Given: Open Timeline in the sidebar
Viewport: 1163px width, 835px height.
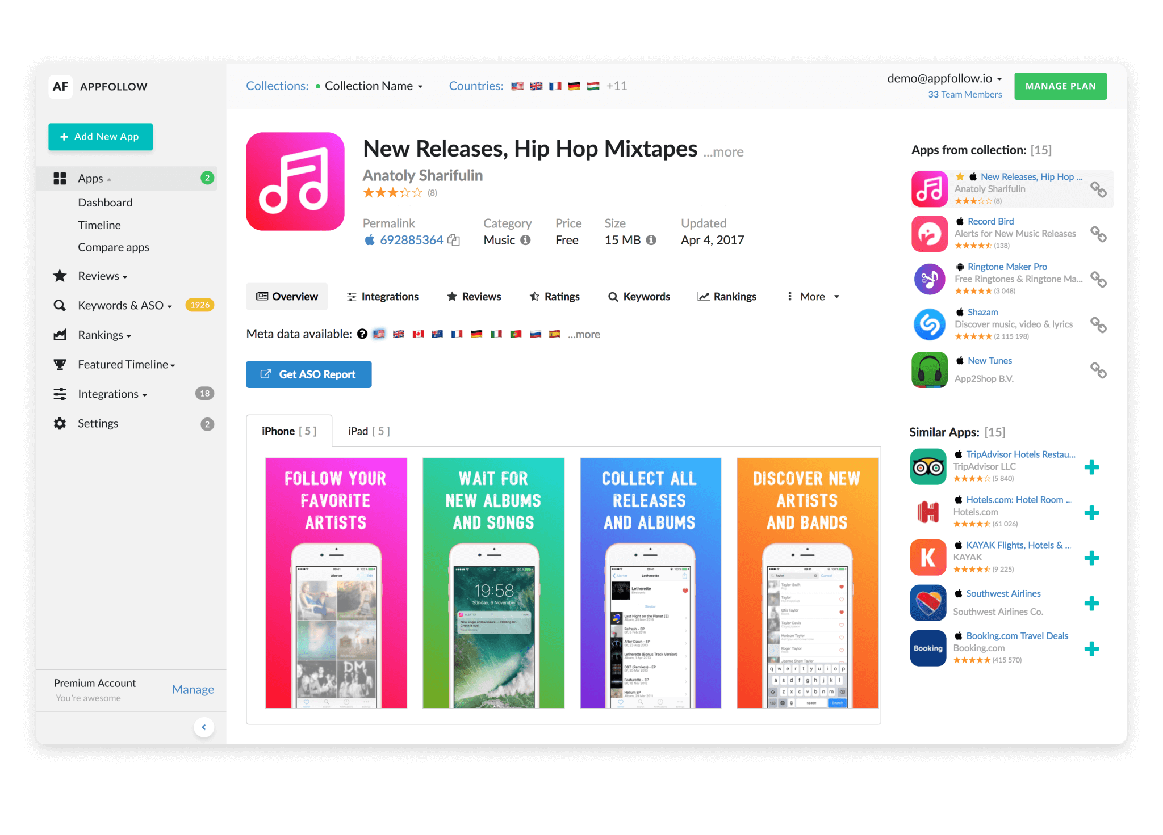Looking at the screenshot, I should 99,225.
